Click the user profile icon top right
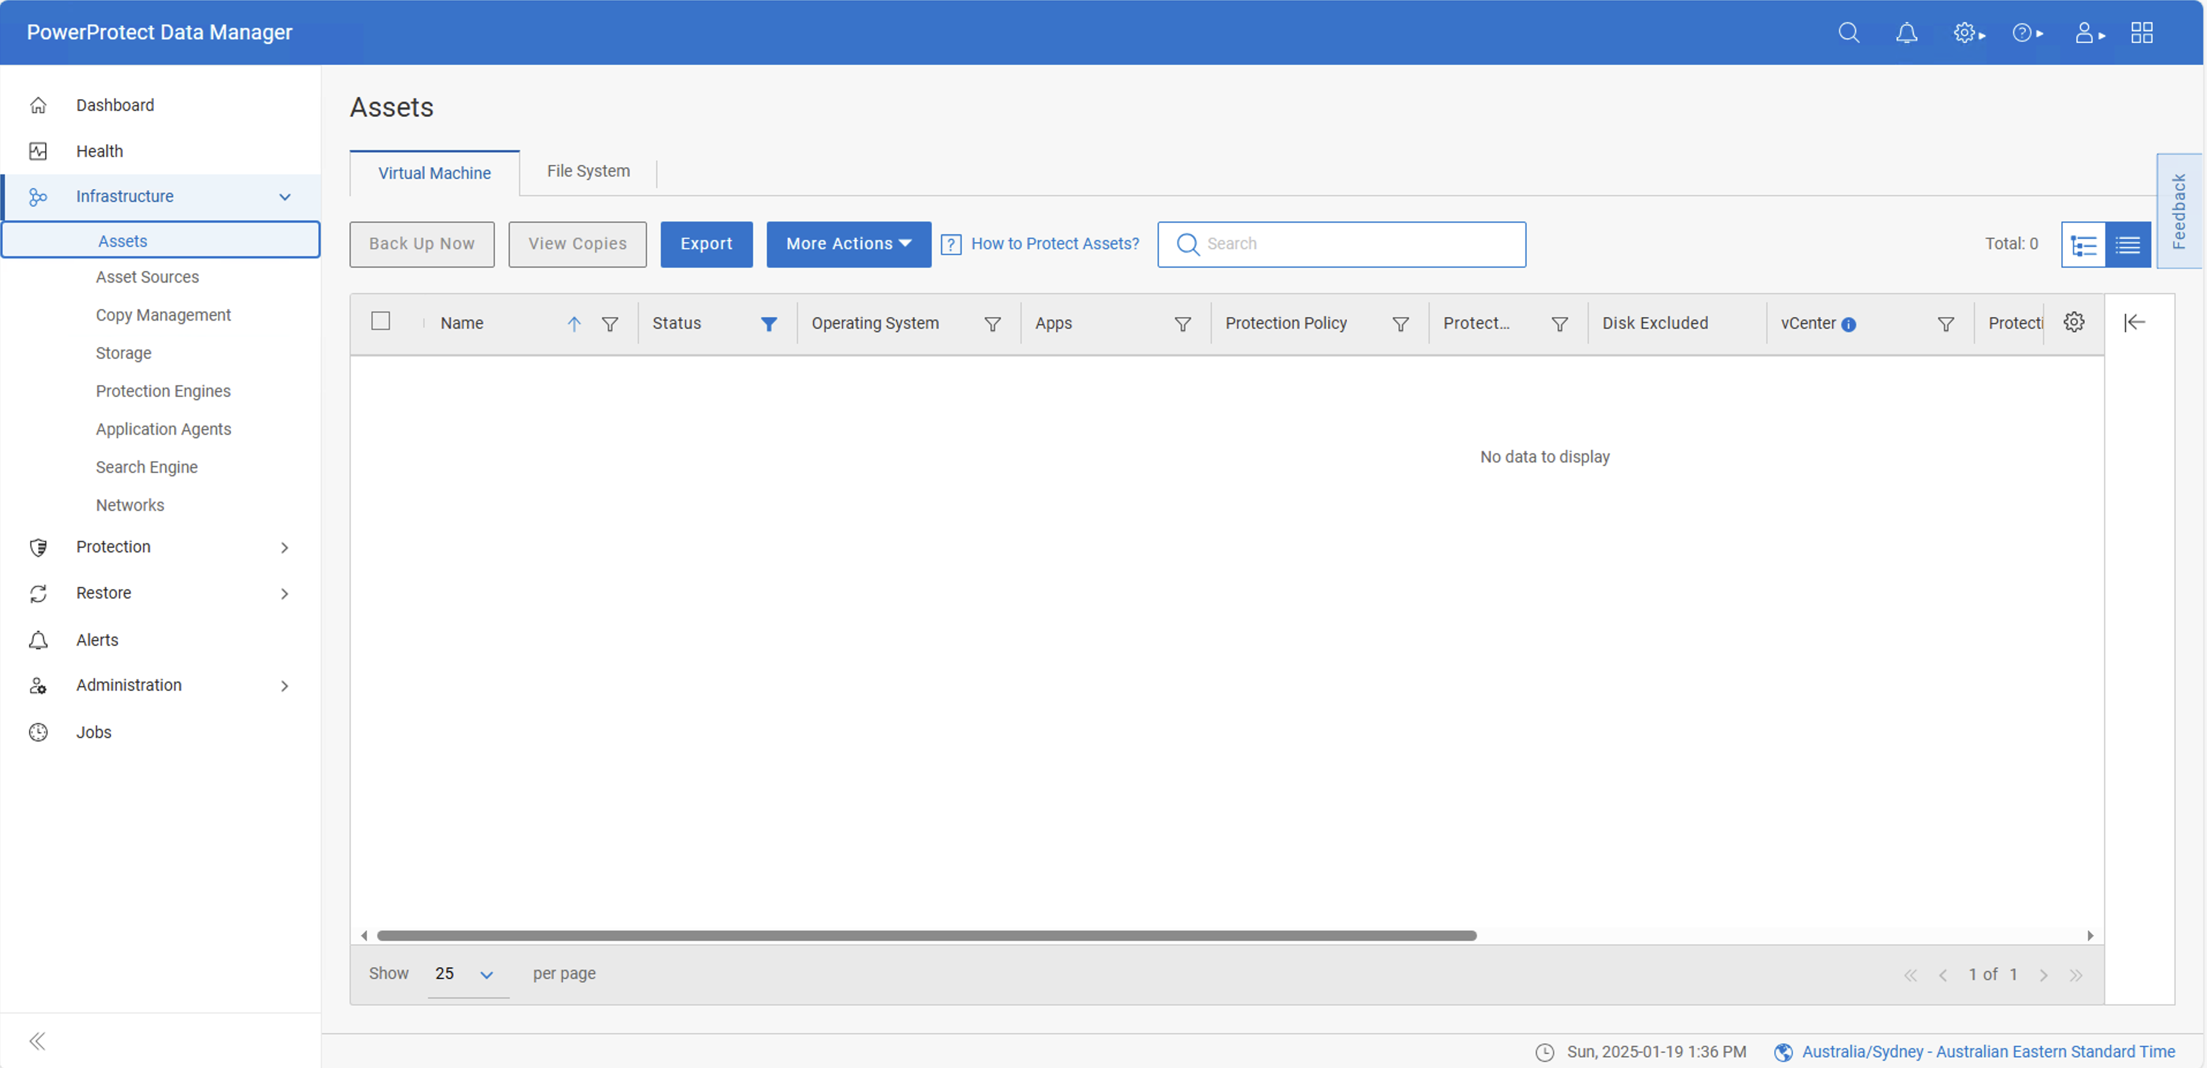Viewport: 2207px width, 1068px height. [x=2089, y=31]
